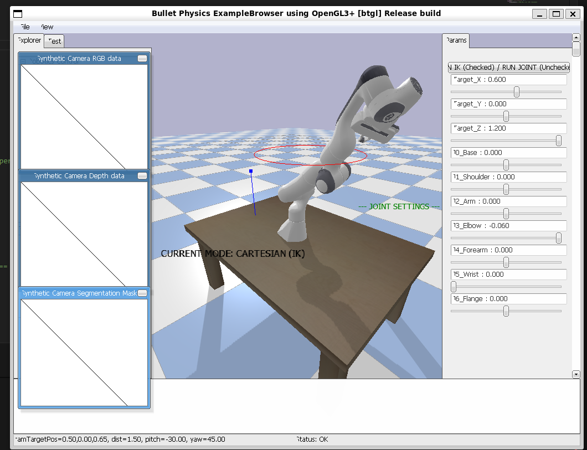Collapse Synthetic Camera Depth data window

pos(142,176)
